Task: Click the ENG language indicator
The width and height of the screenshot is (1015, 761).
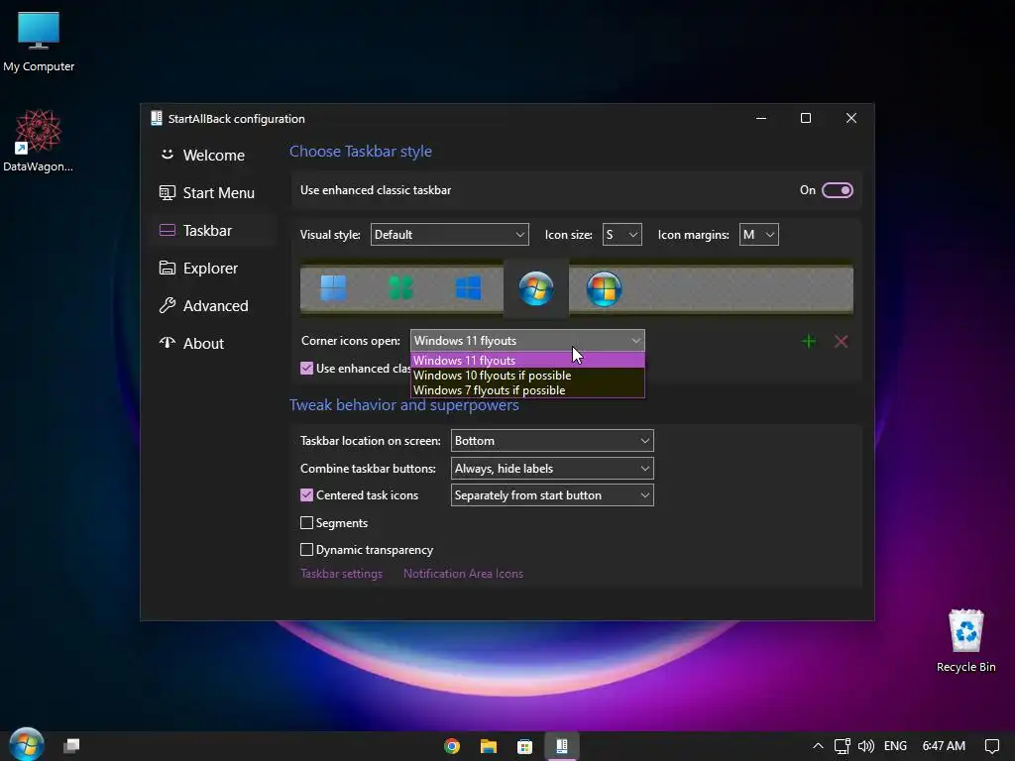Action: (895, 746)
